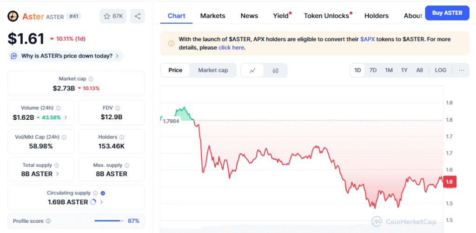This screenshot has width=476, height=233.
Task: Click the verified badge beside Circulating supply
Action: point(103,193)
